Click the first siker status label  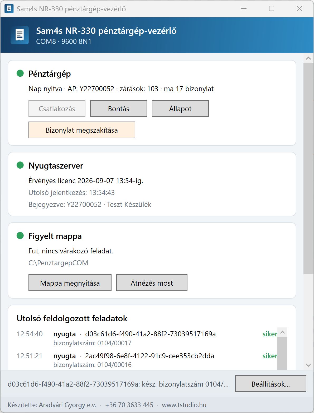tap(270, 334)
